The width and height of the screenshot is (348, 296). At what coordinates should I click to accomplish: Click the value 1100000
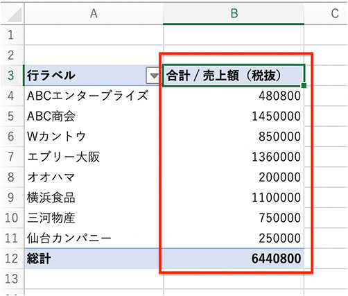(276, 198)
